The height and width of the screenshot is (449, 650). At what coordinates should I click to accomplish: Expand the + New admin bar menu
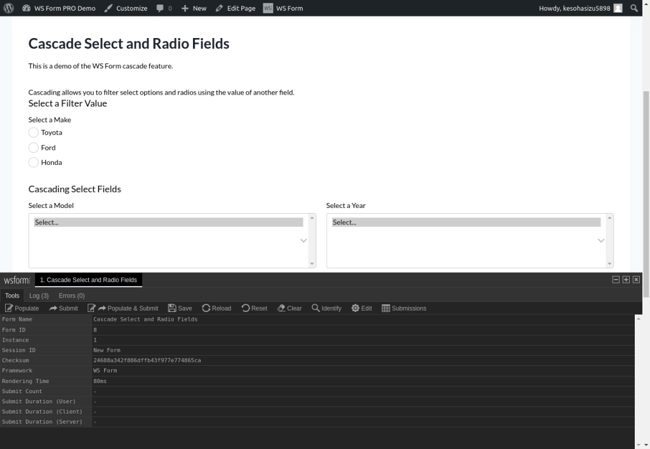click(x=194, y=8)
